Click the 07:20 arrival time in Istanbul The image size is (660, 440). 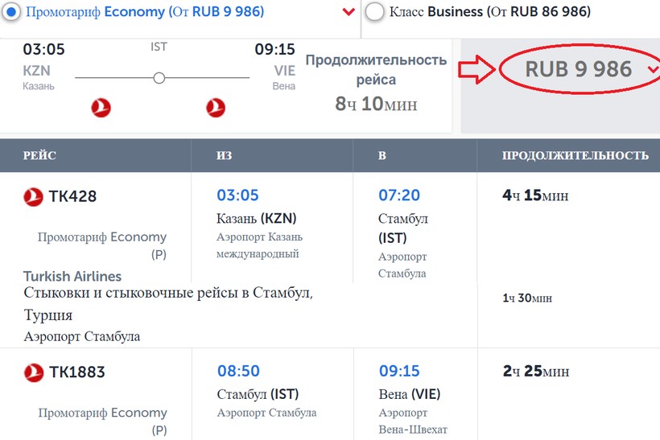coord(399,195)
